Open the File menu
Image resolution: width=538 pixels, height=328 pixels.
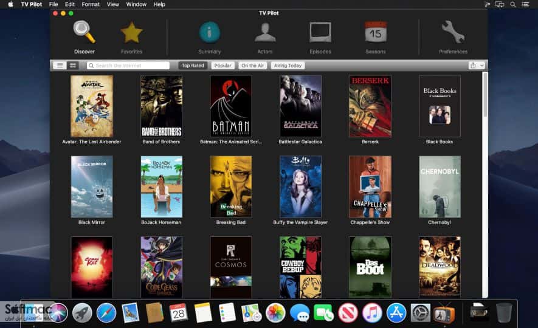tap(53, 4)
